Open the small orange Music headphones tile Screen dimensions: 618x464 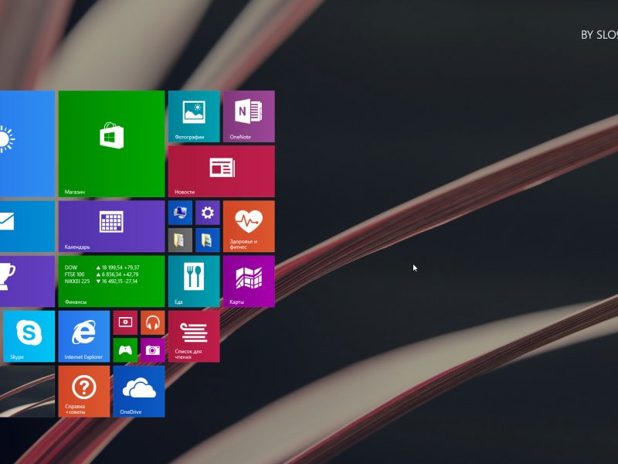click(153, 322)
